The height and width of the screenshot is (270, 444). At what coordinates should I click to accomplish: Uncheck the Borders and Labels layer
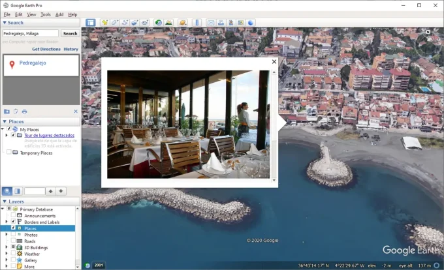[13, 222]
